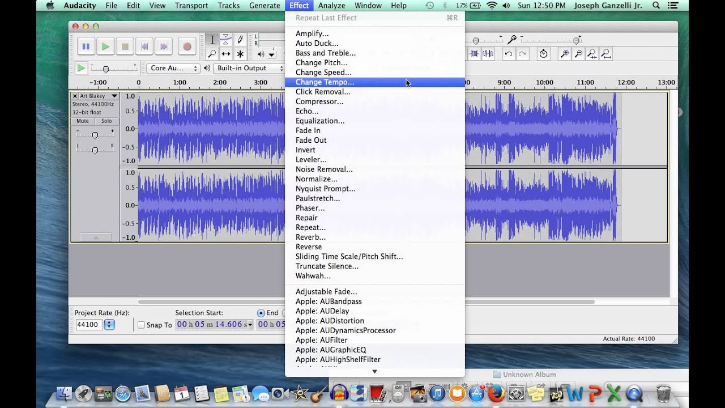Viewport: 725px width, 408px height.
Task: Choose Amplify... effect
Action: point(374,33)
